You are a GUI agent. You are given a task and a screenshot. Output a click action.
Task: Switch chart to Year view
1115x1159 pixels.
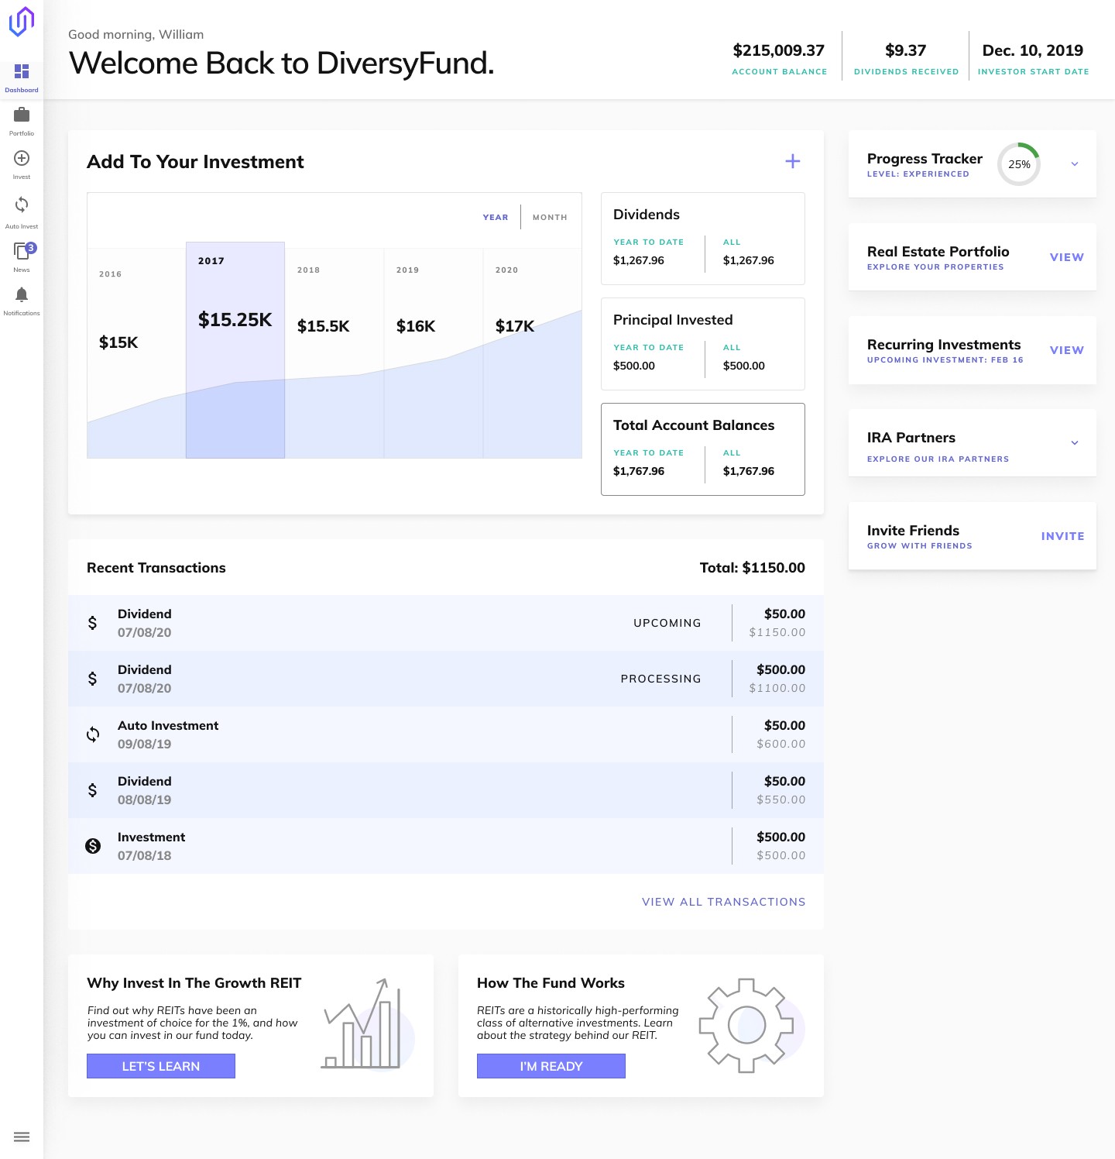click(x=496, y=218)
